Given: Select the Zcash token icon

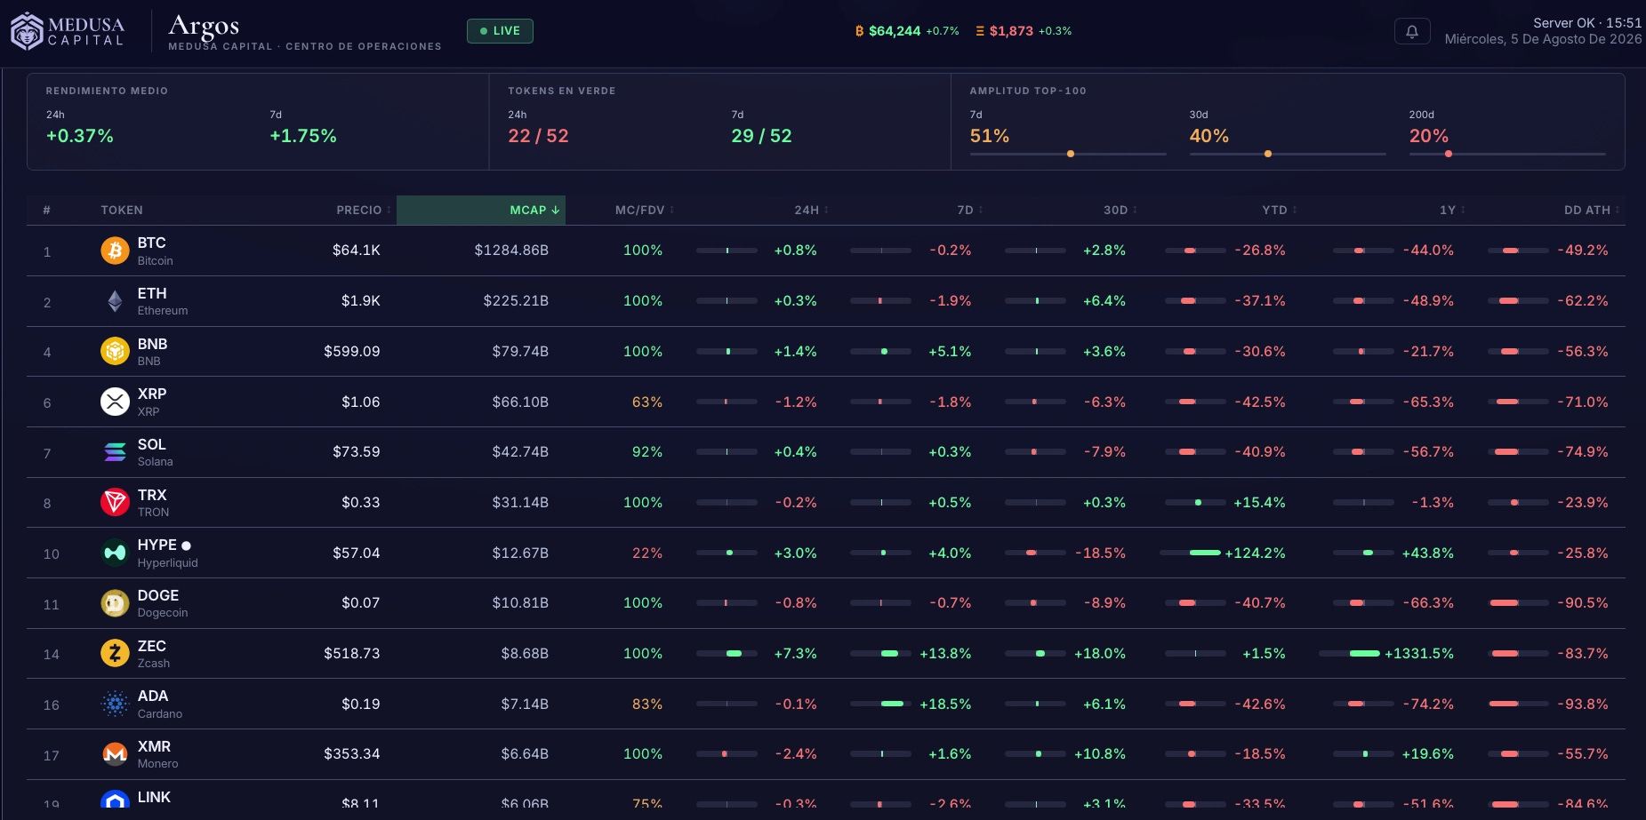Looking at the screenshot, I should [115, 654].
